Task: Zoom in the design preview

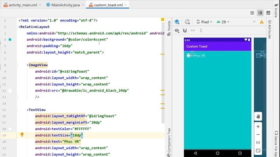Action: pos(258,126)
